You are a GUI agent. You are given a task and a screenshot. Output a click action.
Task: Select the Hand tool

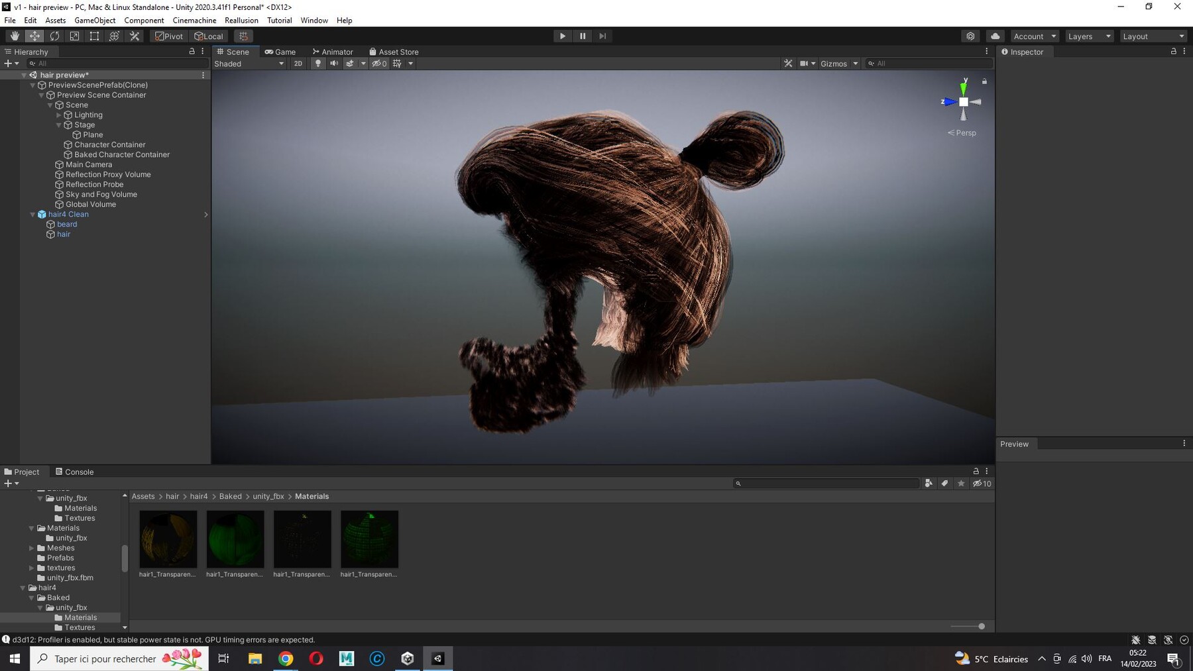coord(15,36)
